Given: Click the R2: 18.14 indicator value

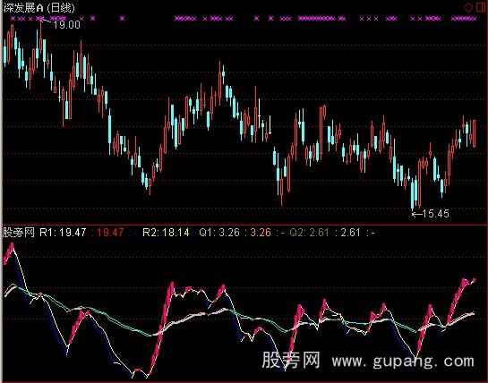Looking at the screenshot, I should coord(166,233).
